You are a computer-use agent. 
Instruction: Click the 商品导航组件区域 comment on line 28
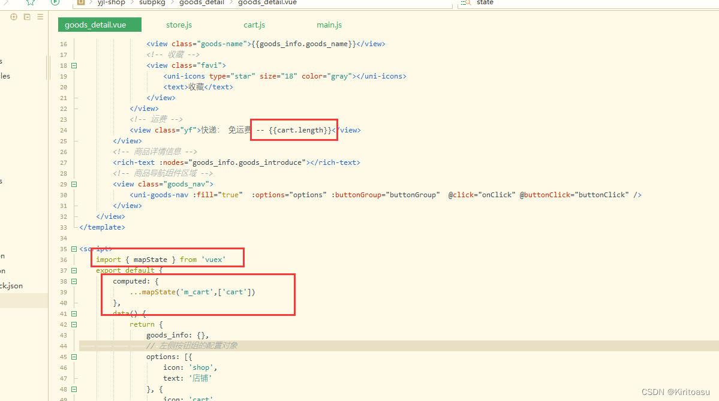(x=163, y=173)
